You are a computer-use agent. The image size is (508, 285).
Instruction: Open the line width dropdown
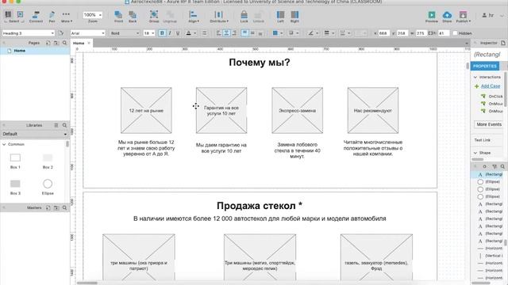tap(329, 33)
